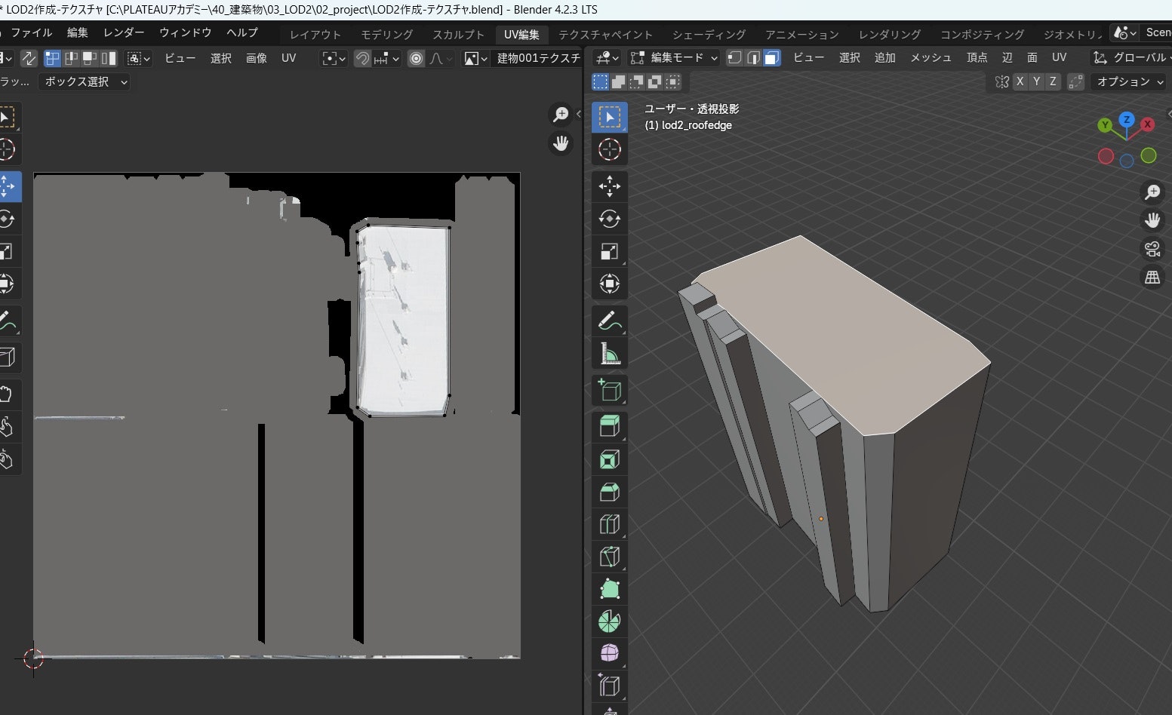Choose the Bevel tool
The width and height of the screenshot is (1172, 715).
click(609, 492)
